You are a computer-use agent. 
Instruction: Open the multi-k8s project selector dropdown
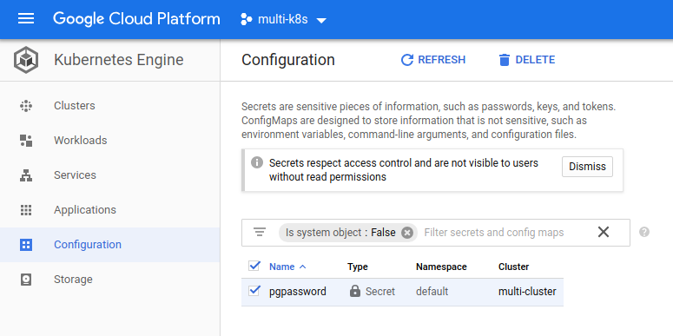[284, 19]
